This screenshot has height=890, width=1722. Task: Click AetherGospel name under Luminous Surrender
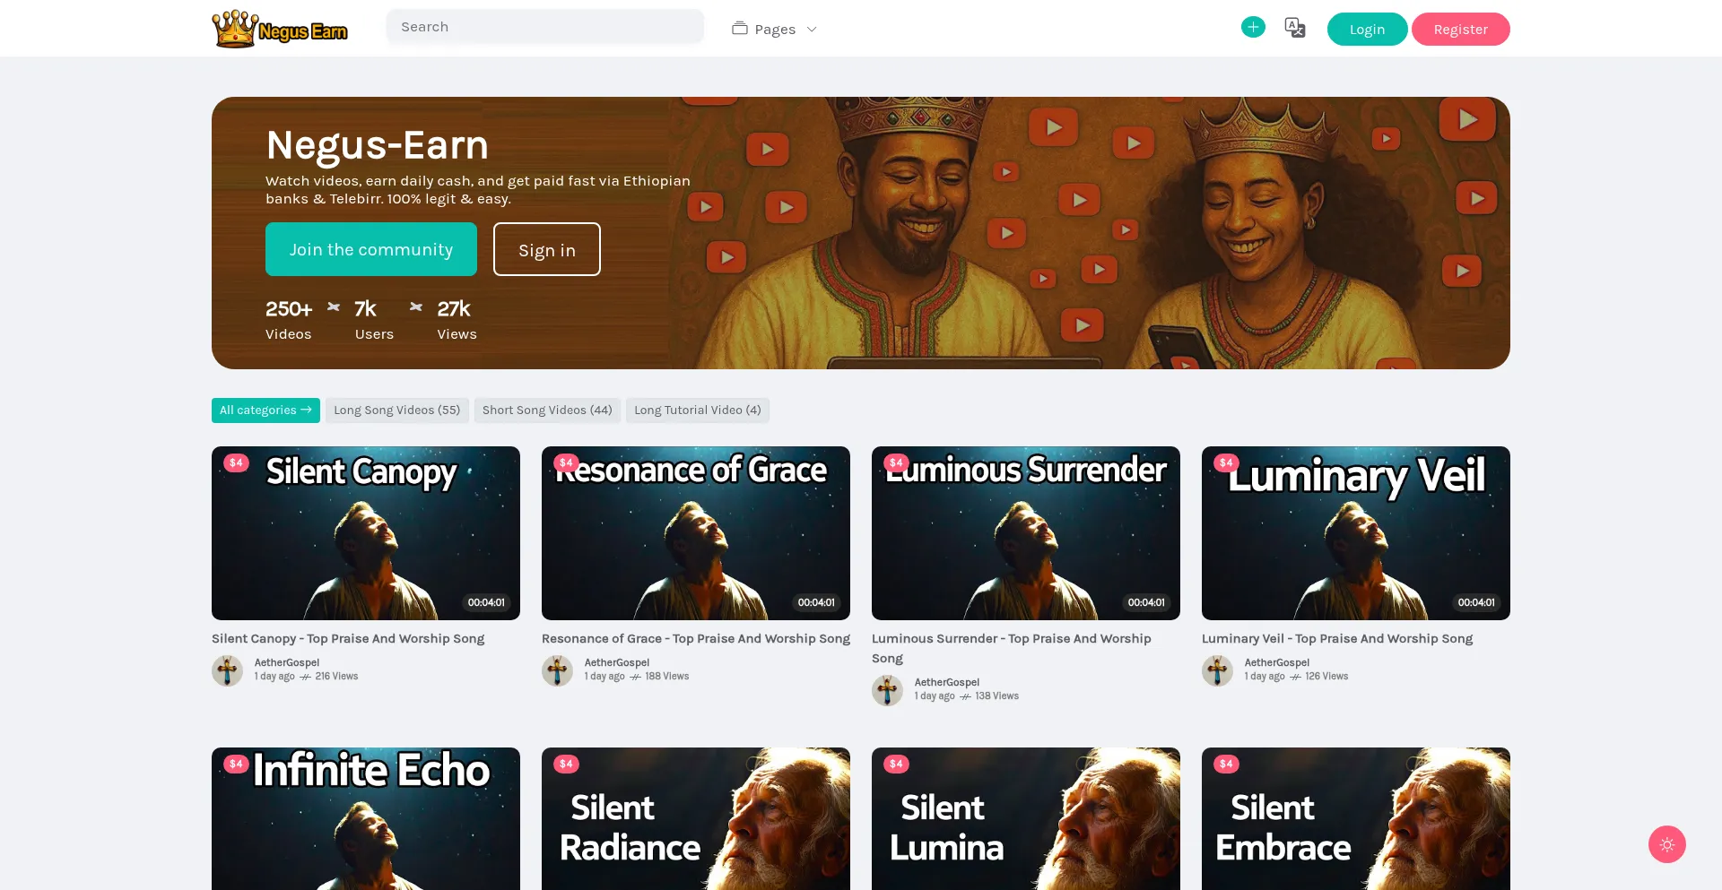pos(947,682)
